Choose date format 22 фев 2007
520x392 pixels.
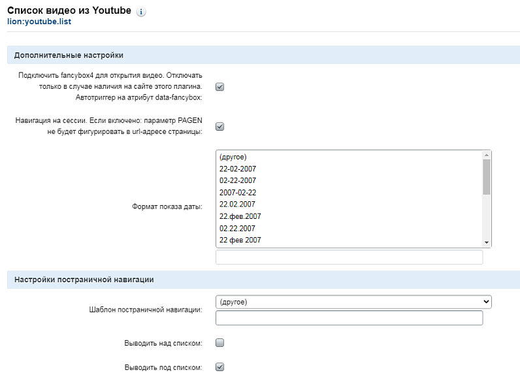(x=240, y=240)
